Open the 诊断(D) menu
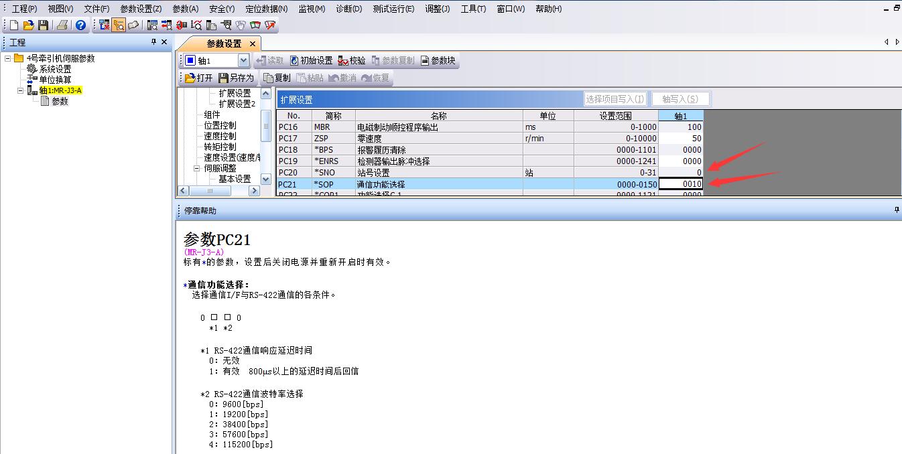Viewport: 902px width, 454px height. pos(348,9)
